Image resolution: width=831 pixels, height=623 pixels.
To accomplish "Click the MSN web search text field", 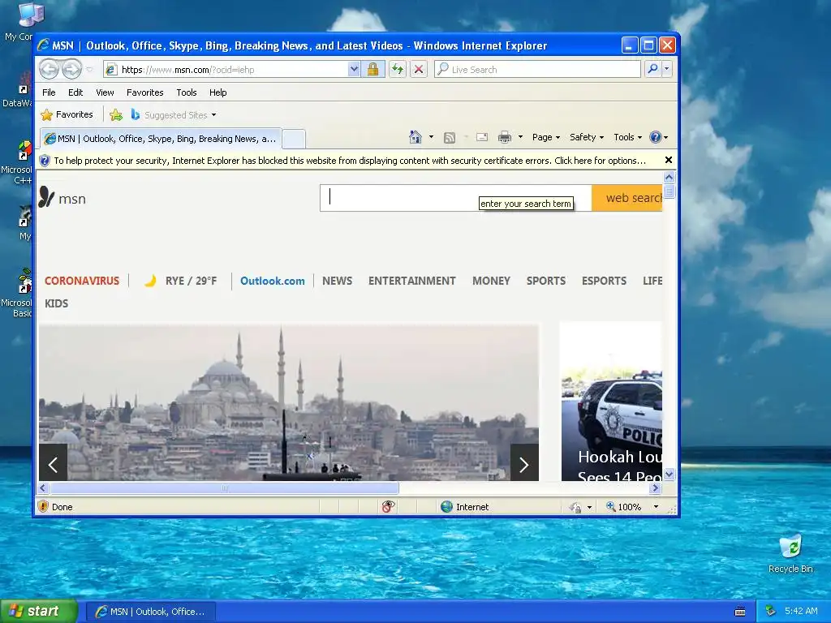I will pyautogui.click(x=456, y=198).
